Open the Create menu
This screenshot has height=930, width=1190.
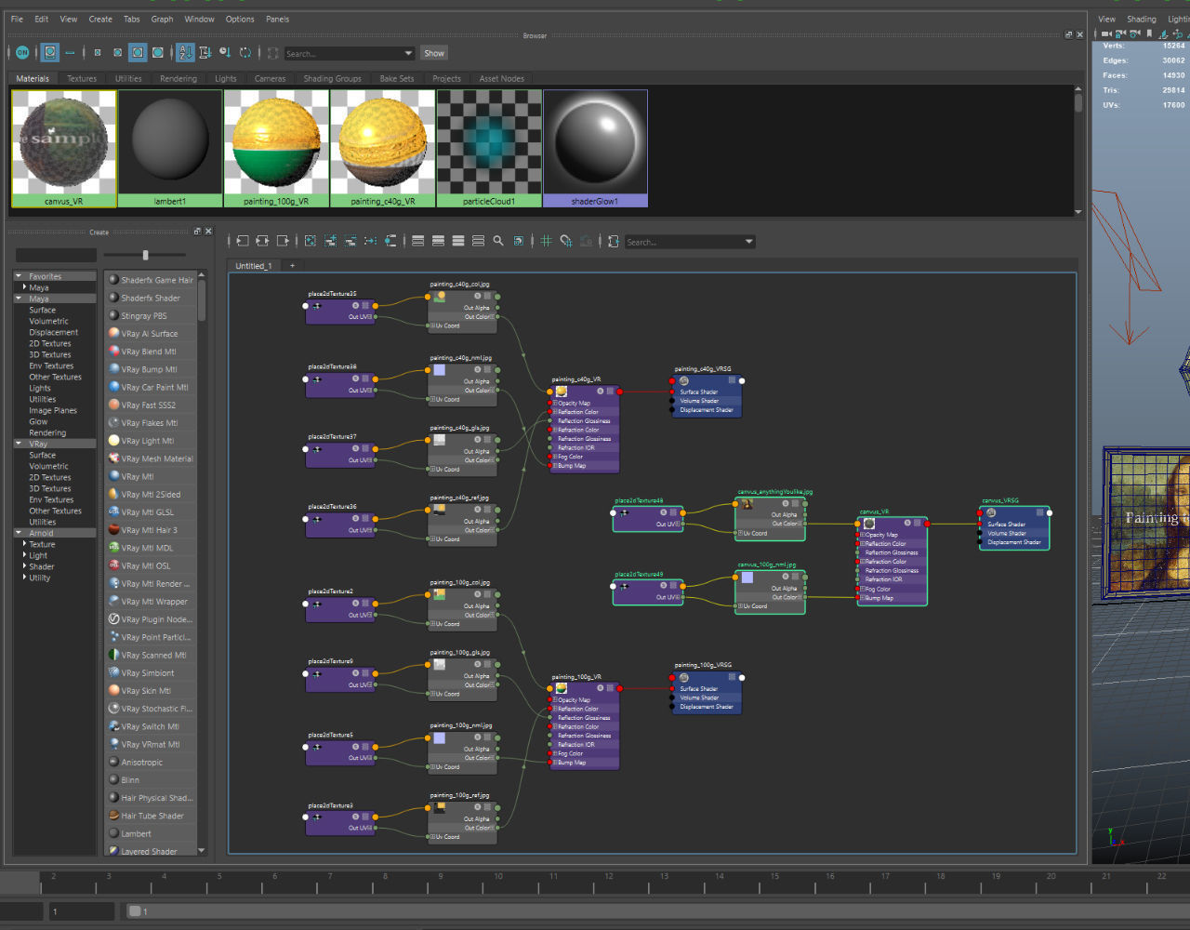click(100, 19)
